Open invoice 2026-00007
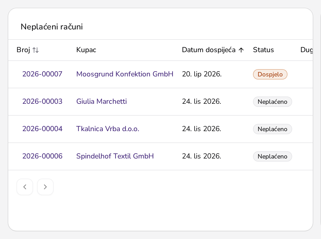The image size is (321, 239). click(x=42, y=74)
